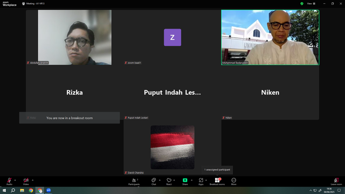Click the Puput Indah Lestari name label
Image resolution: width=345 pixels, height=194 pixels.
point(136,117)
